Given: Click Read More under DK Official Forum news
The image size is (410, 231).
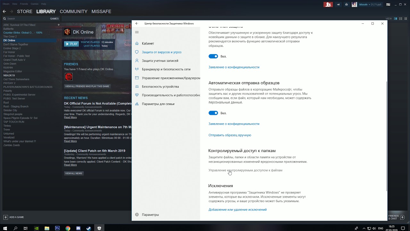Looking at the screenshot, I should pos(70,117).
